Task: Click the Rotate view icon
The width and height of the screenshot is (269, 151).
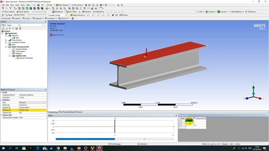Action: click(x=53, y=8)
